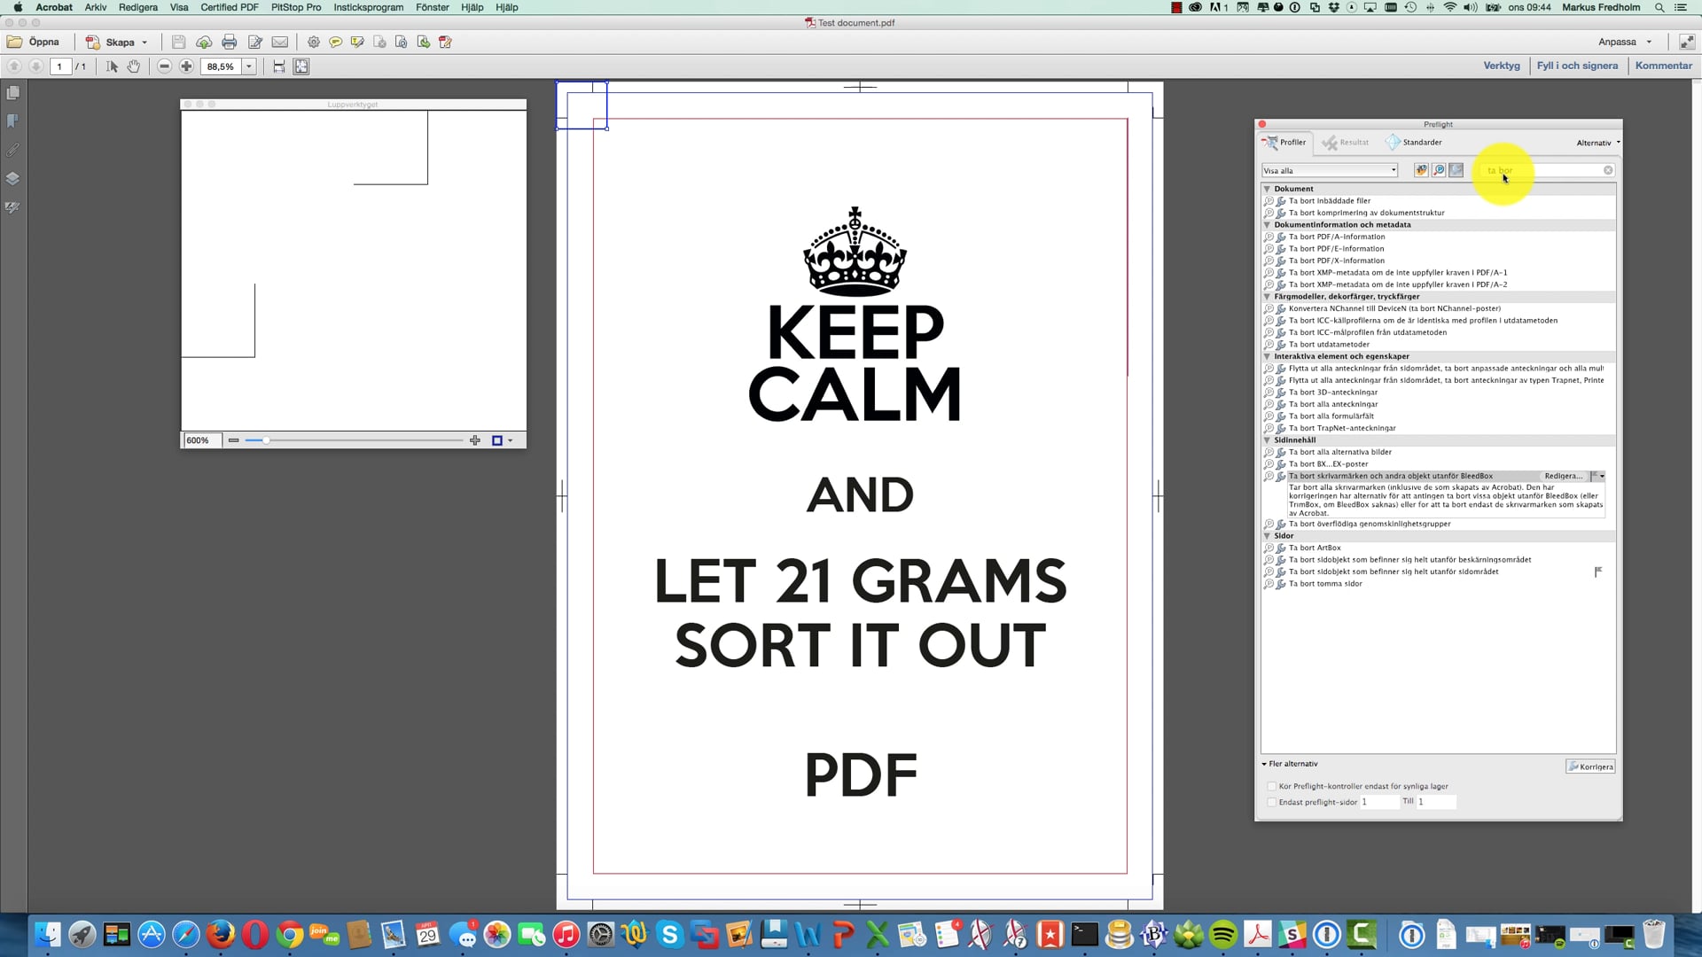
Task: Toggle Preflight single fixups view button
Action: [1456, 170]
